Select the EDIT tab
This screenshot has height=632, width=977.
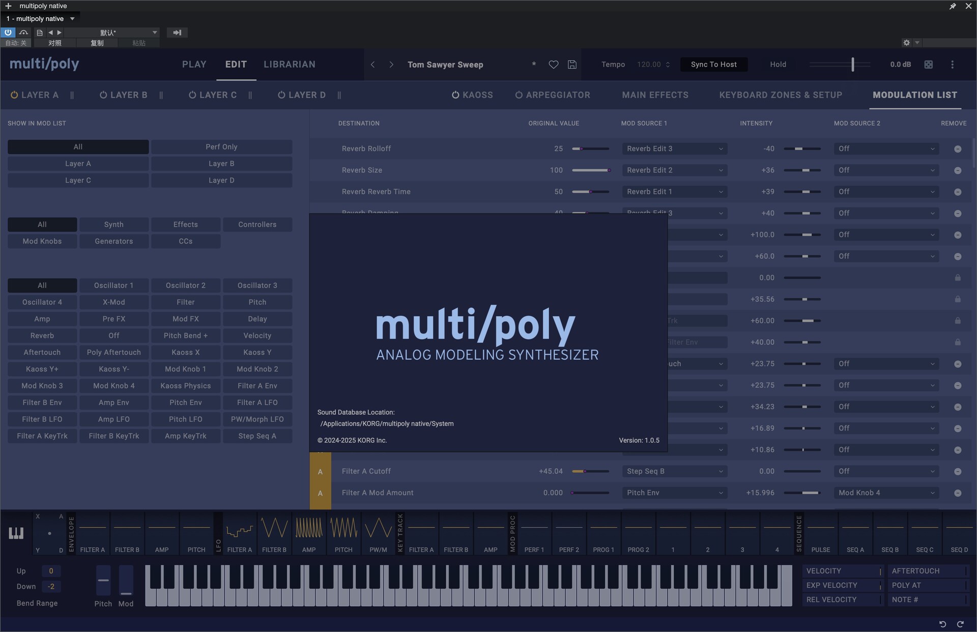(236, 65)
